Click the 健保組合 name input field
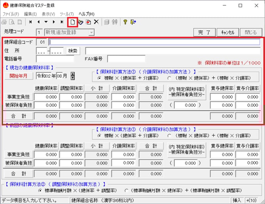 click(154, 42)
